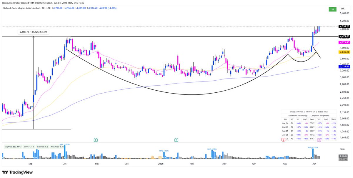Screen dimensions: 353x178
Task: Click the Sep-25 quarter row label
Action: pyautogui.click(x=285, y=131)
